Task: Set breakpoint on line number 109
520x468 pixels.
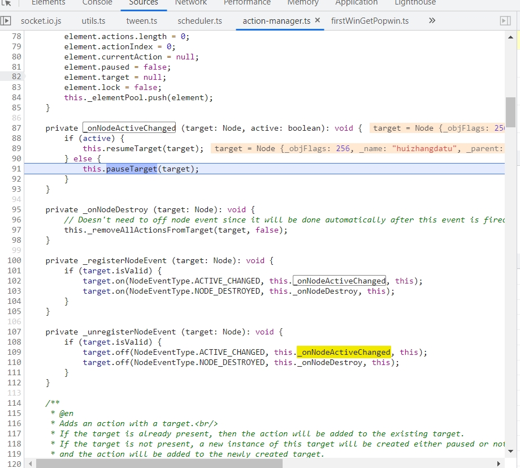Action: click(x=14, y=352)
